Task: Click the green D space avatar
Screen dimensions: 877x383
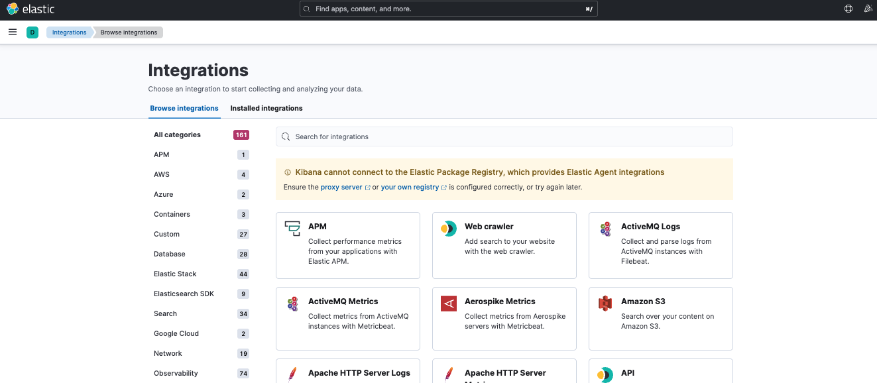Action: pyautogui.click(x=32, y=32)
